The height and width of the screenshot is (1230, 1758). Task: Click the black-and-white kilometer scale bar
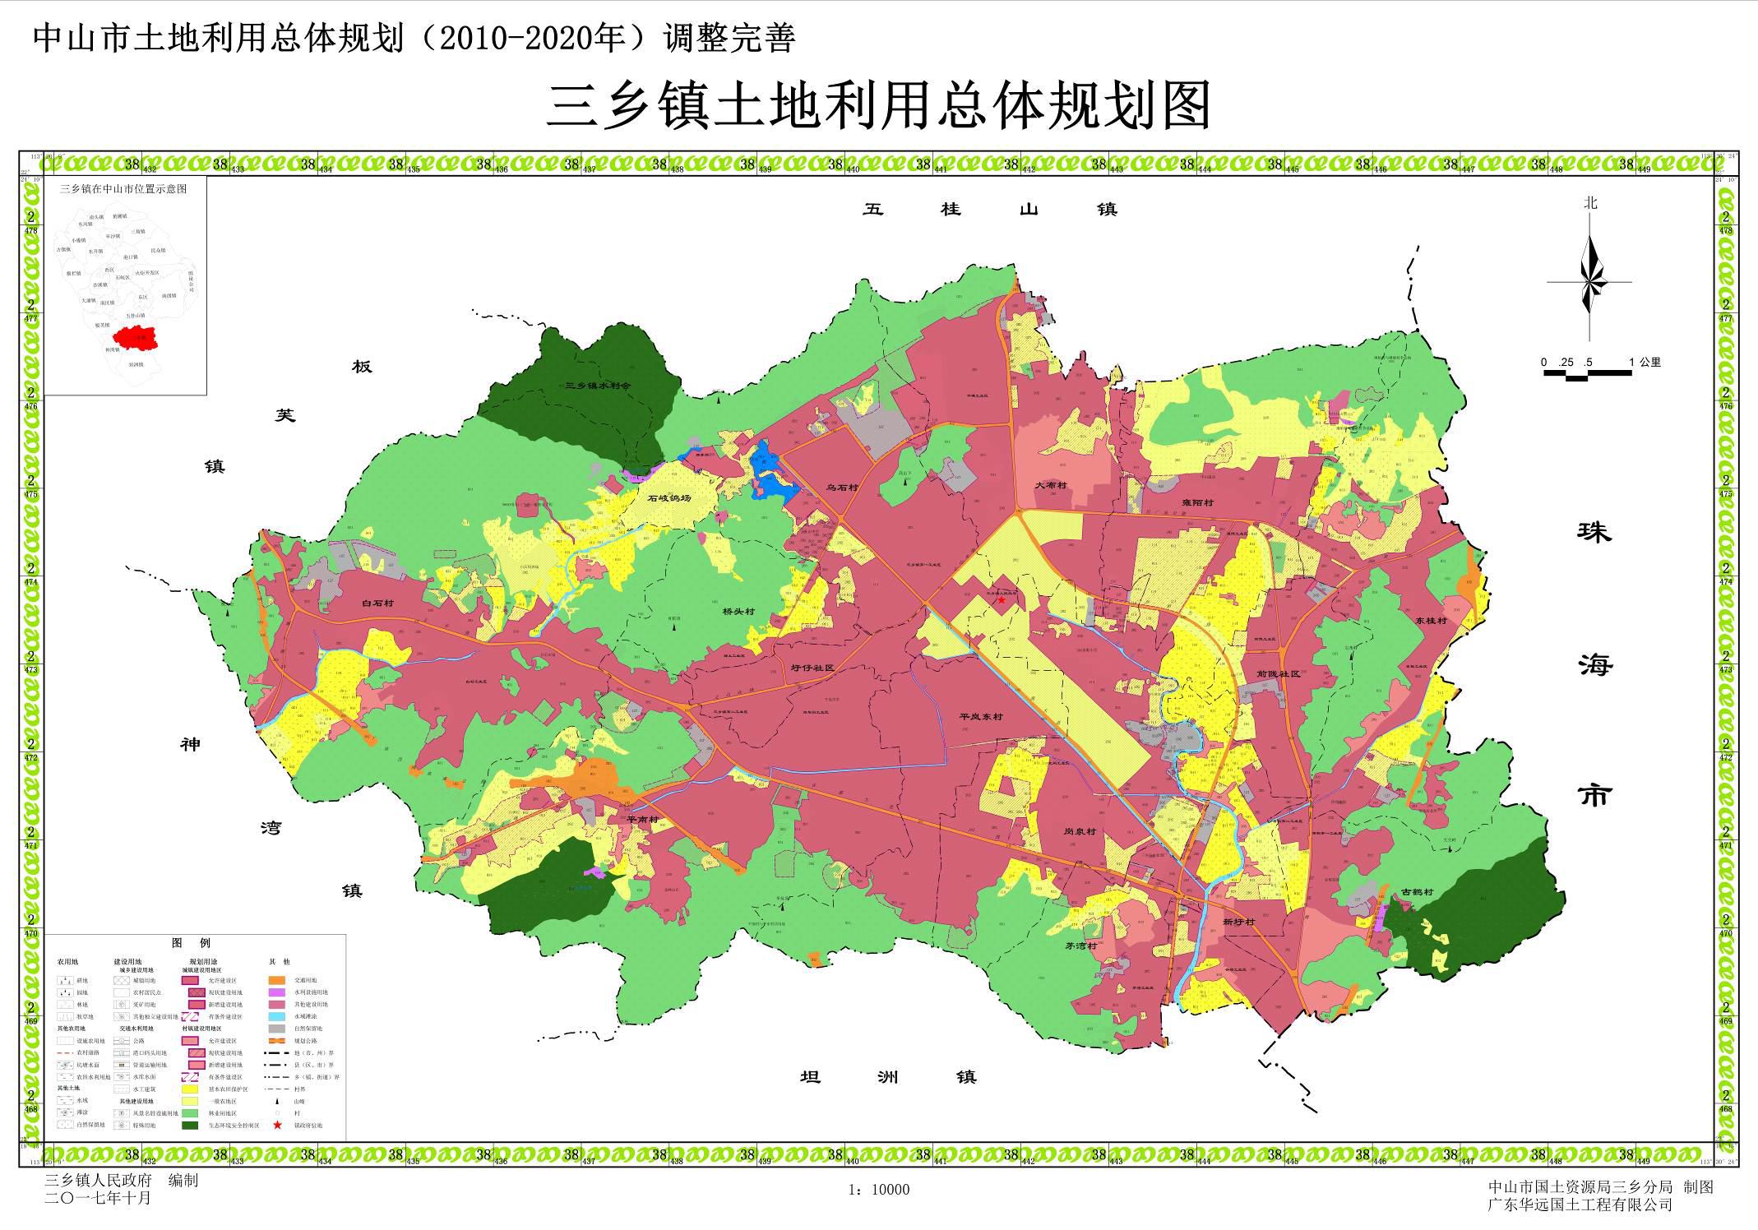1588,375
